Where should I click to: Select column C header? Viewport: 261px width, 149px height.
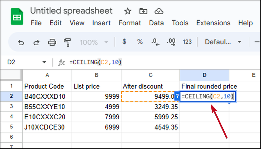150,75
